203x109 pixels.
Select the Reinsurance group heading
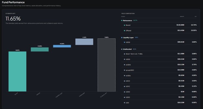tap(127, 21)
